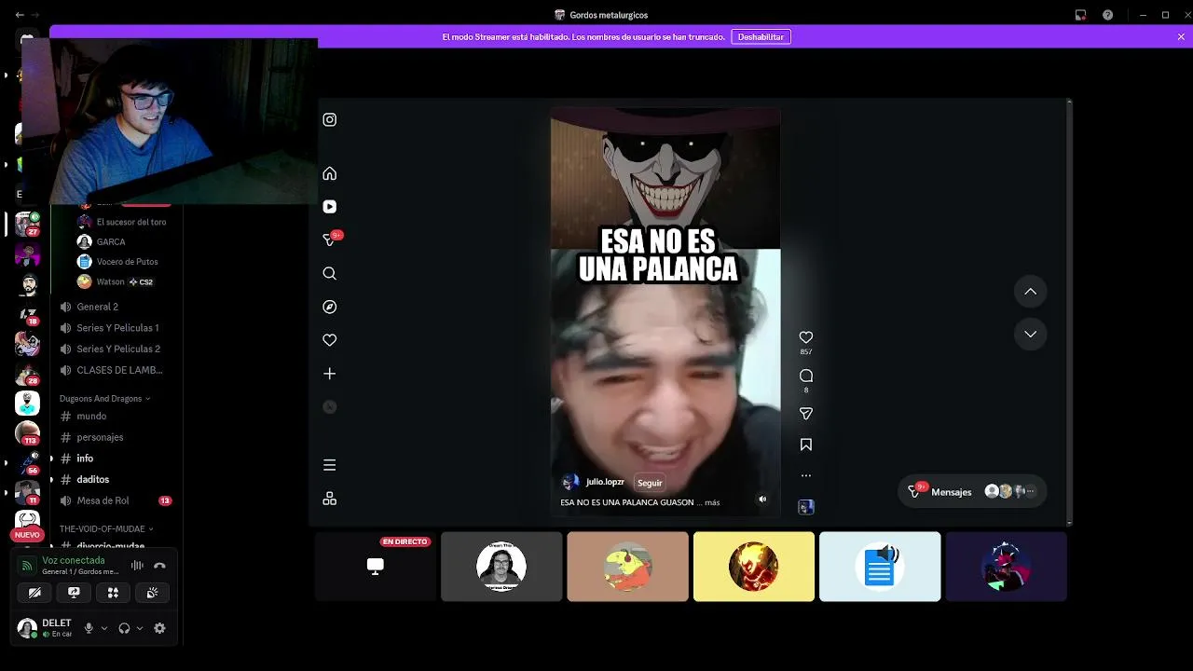This screenshot has height=671, width=1193.
Task: Open the activities button in voice panel
Action: (113, 593)
